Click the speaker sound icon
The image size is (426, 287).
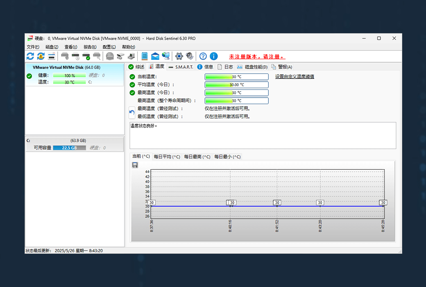click(190, 56)
